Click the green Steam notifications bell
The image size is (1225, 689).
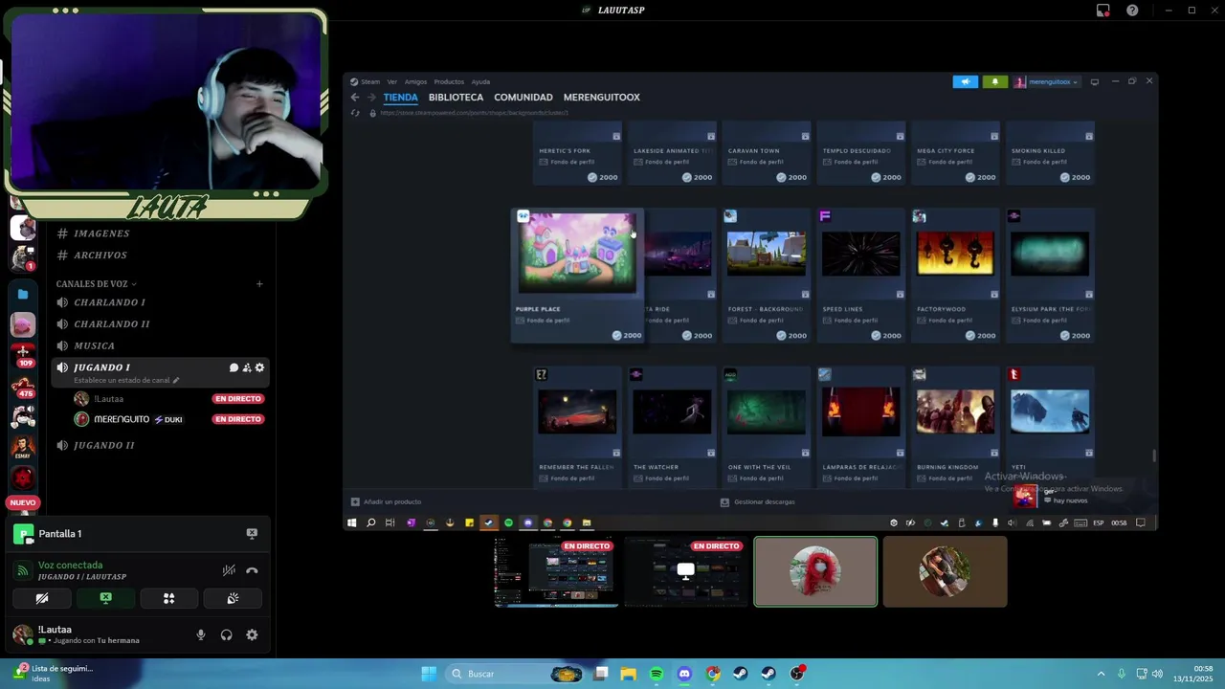[994, 82]
